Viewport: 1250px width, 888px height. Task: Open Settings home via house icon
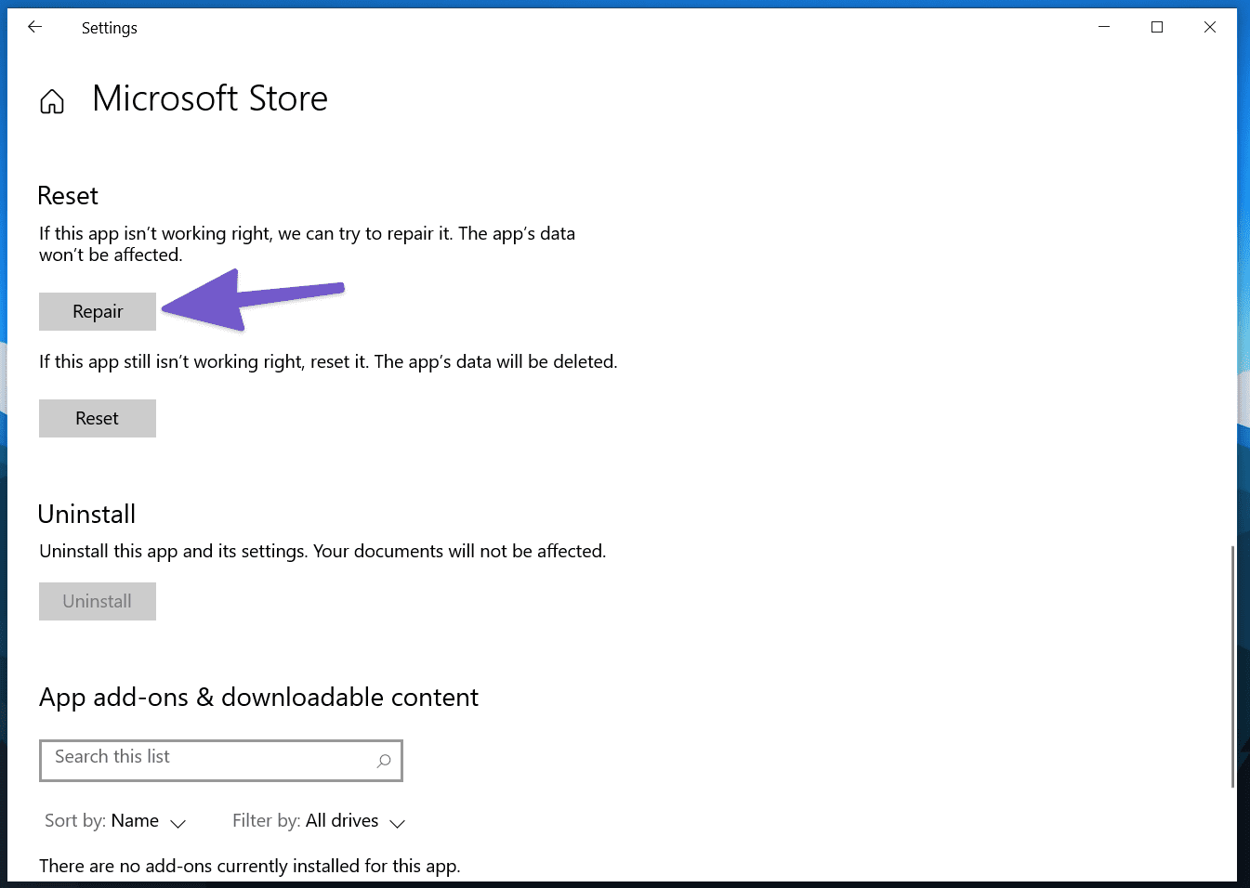pyautogui.click(x=52, y=101)
